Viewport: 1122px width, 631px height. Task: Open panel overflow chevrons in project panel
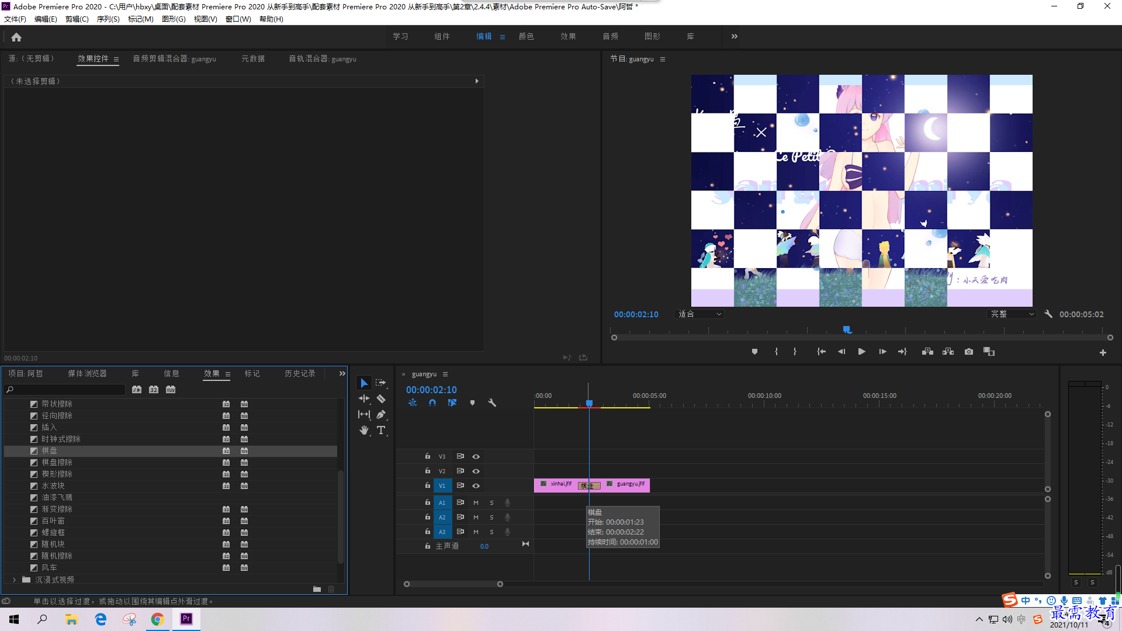[342, 373]
